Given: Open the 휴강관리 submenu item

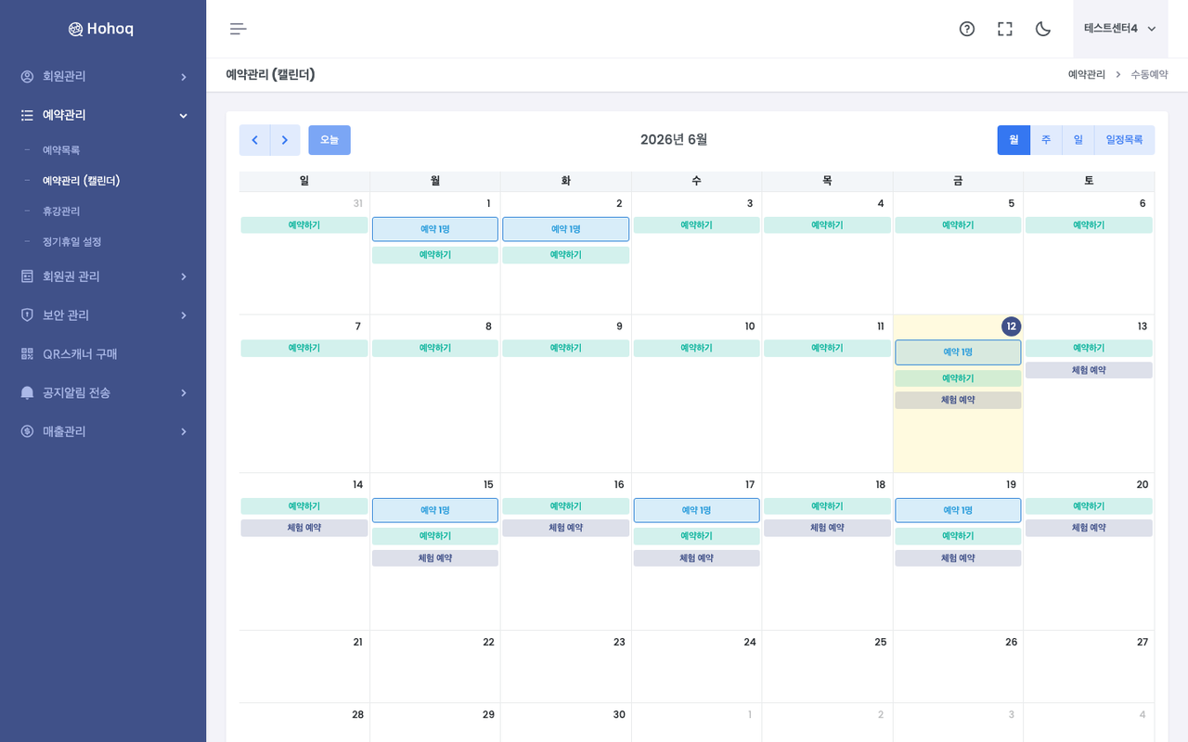Looking at the screenshot, I should 61,211.
